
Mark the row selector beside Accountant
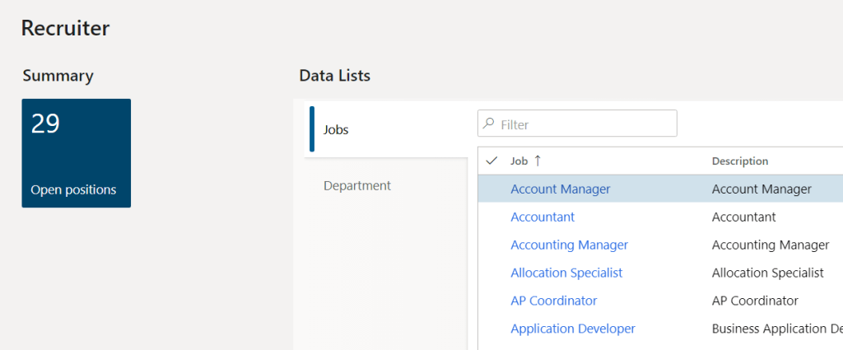point(492,217)
